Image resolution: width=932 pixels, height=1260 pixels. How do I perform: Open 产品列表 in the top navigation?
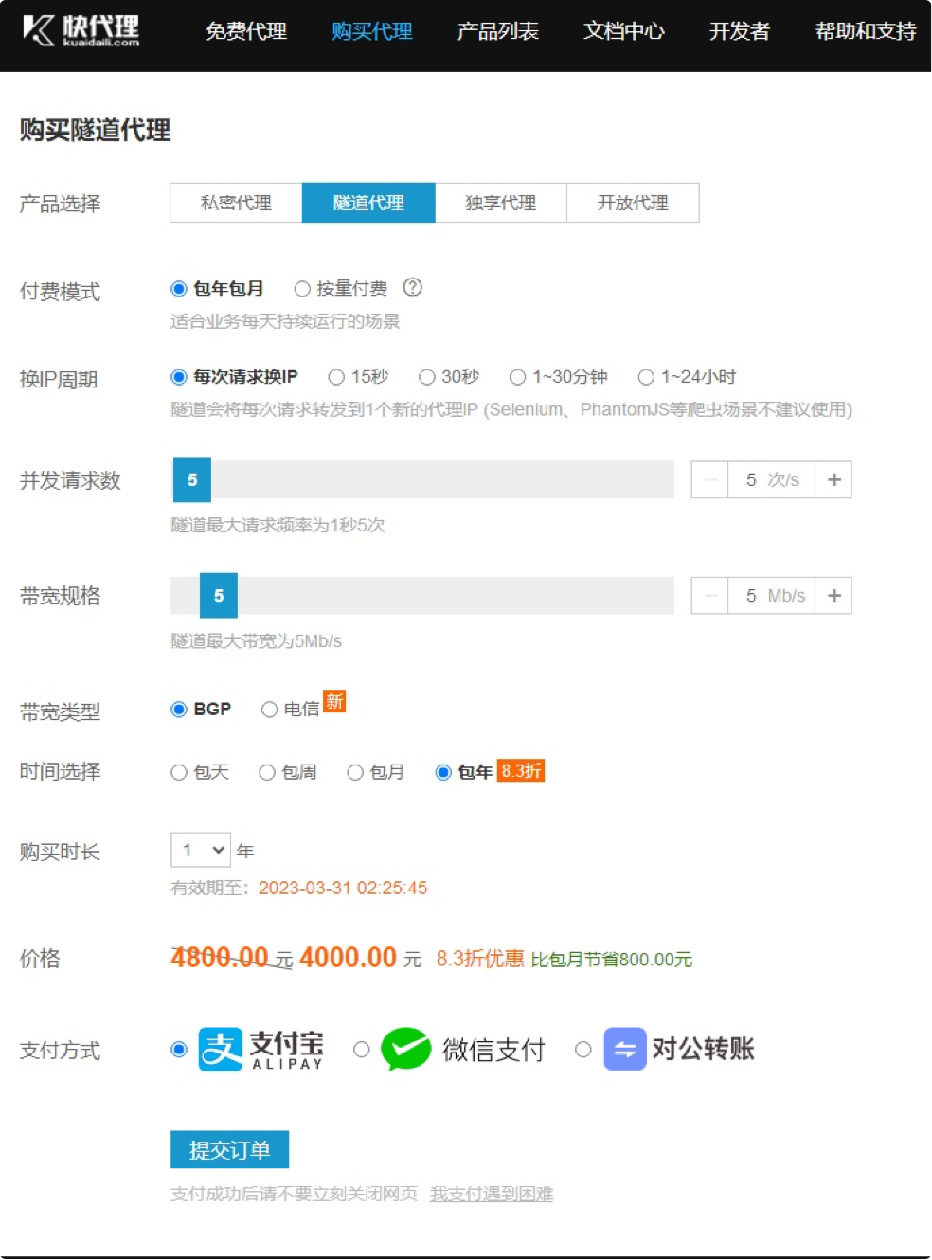[x=498, y=31]
